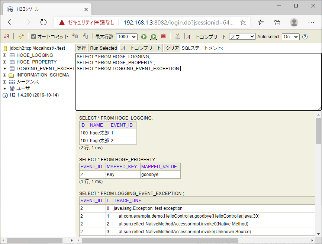This screenshot has width=322, height=244.
Task: Click the green Run statement icon
Action: (x=144, y=37)
